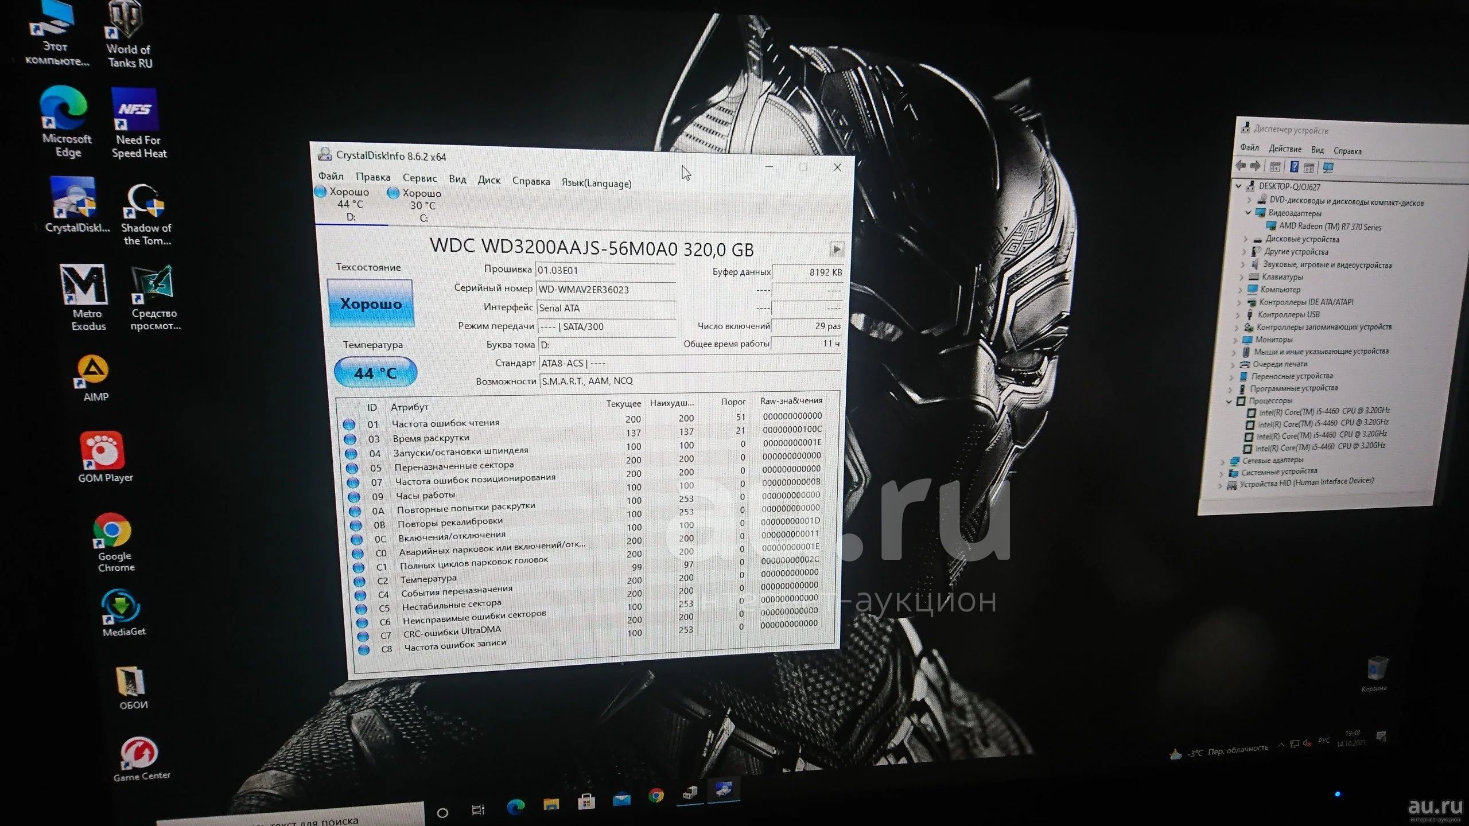Open Microsoft Store from the taskbar
Image resolution: width=1469 pixels, height=826 pixels.
click(x=586, y=801)
